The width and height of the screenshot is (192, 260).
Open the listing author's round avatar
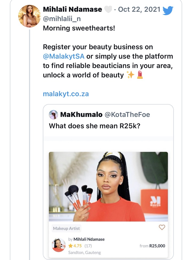[x=59, y=245]
